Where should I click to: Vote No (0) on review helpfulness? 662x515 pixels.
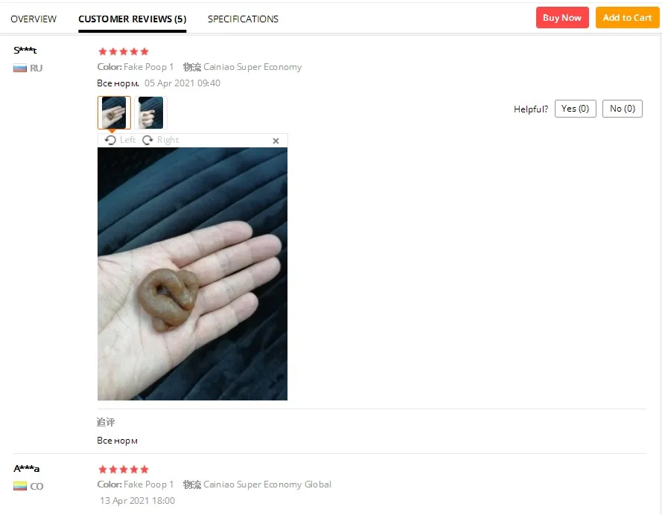coord(622,109)
